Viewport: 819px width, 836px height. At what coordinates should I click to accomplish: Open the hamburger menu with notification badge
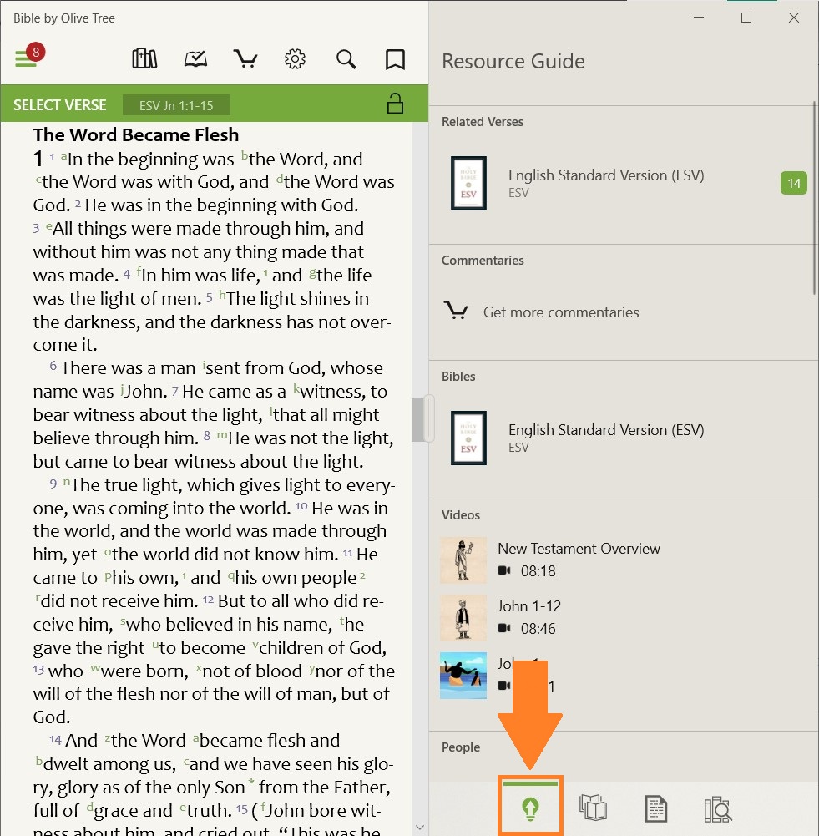[x=29, y=55]
